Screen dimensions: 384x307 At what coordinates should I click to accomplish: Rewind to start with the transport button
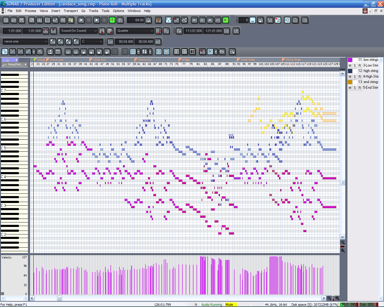pyautogui.click(x=81, y=20)
